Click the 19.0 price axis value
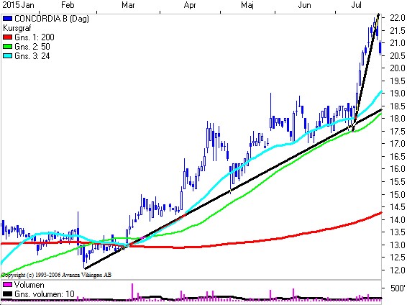 click(397, 94)
